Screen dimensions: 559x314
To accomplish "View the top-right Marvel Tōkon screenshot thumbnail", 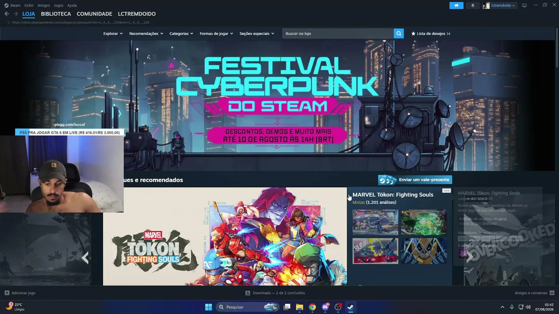I will pos(424,222).
